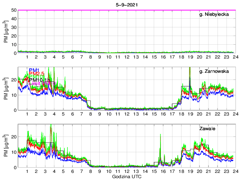Click hour 6 under Niebylecka plot

pyautogui.click(x=72, y=57)
